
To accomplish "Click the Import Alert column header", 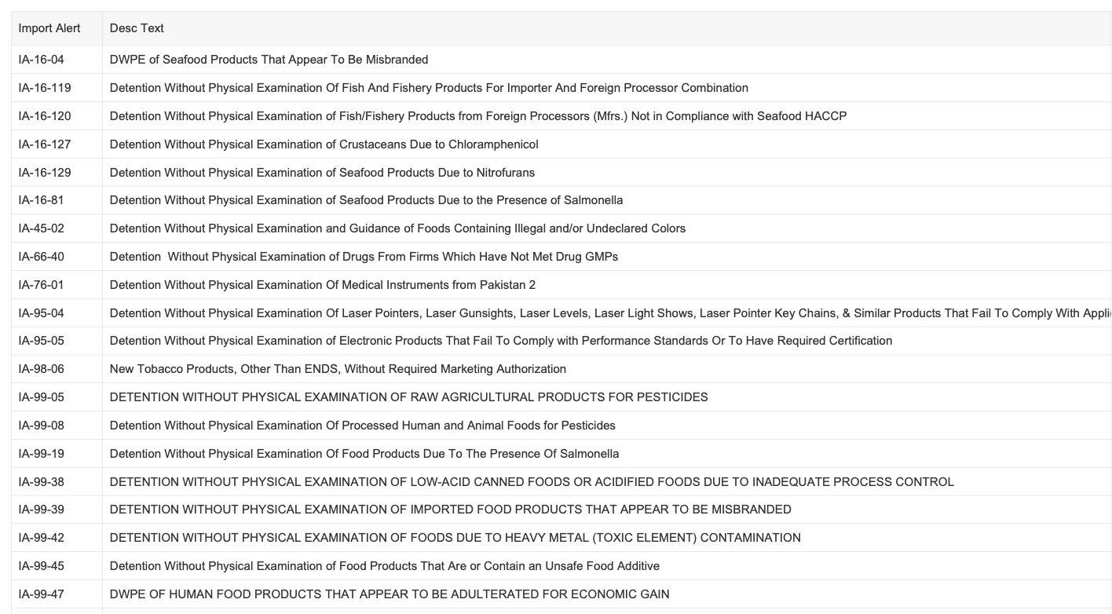I will click(49, 28).
